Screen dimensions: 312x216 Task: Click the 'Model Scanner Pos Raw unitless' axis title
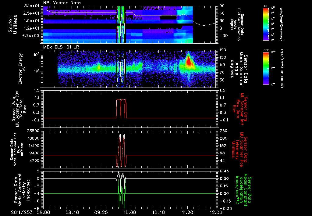pyautogui.click(x=17, y=149)
